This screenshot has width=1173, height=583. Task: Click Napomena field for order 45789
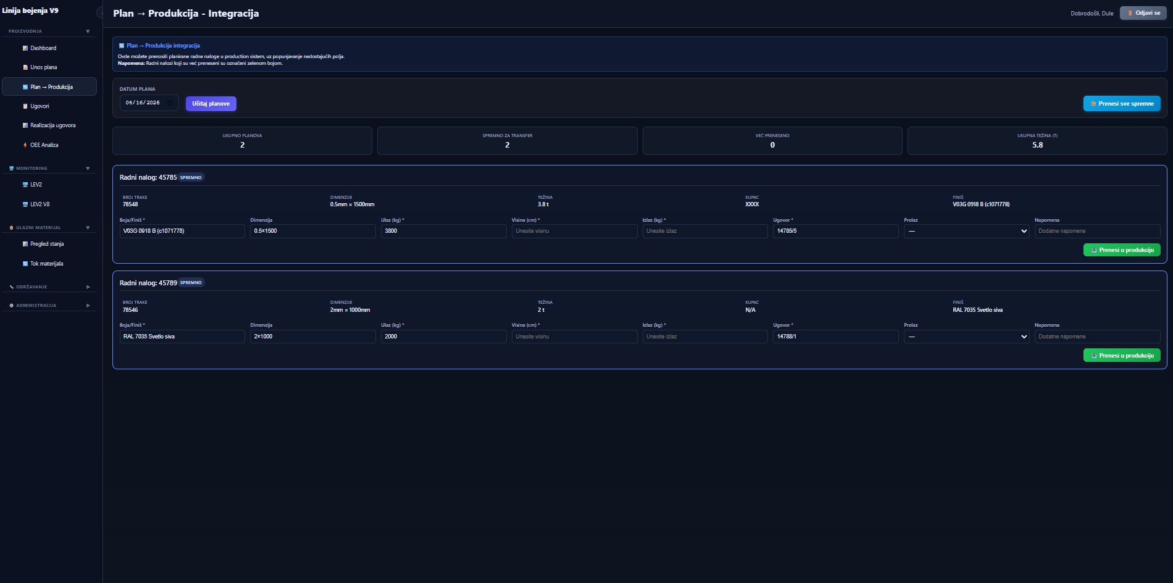pos(1097,337)
